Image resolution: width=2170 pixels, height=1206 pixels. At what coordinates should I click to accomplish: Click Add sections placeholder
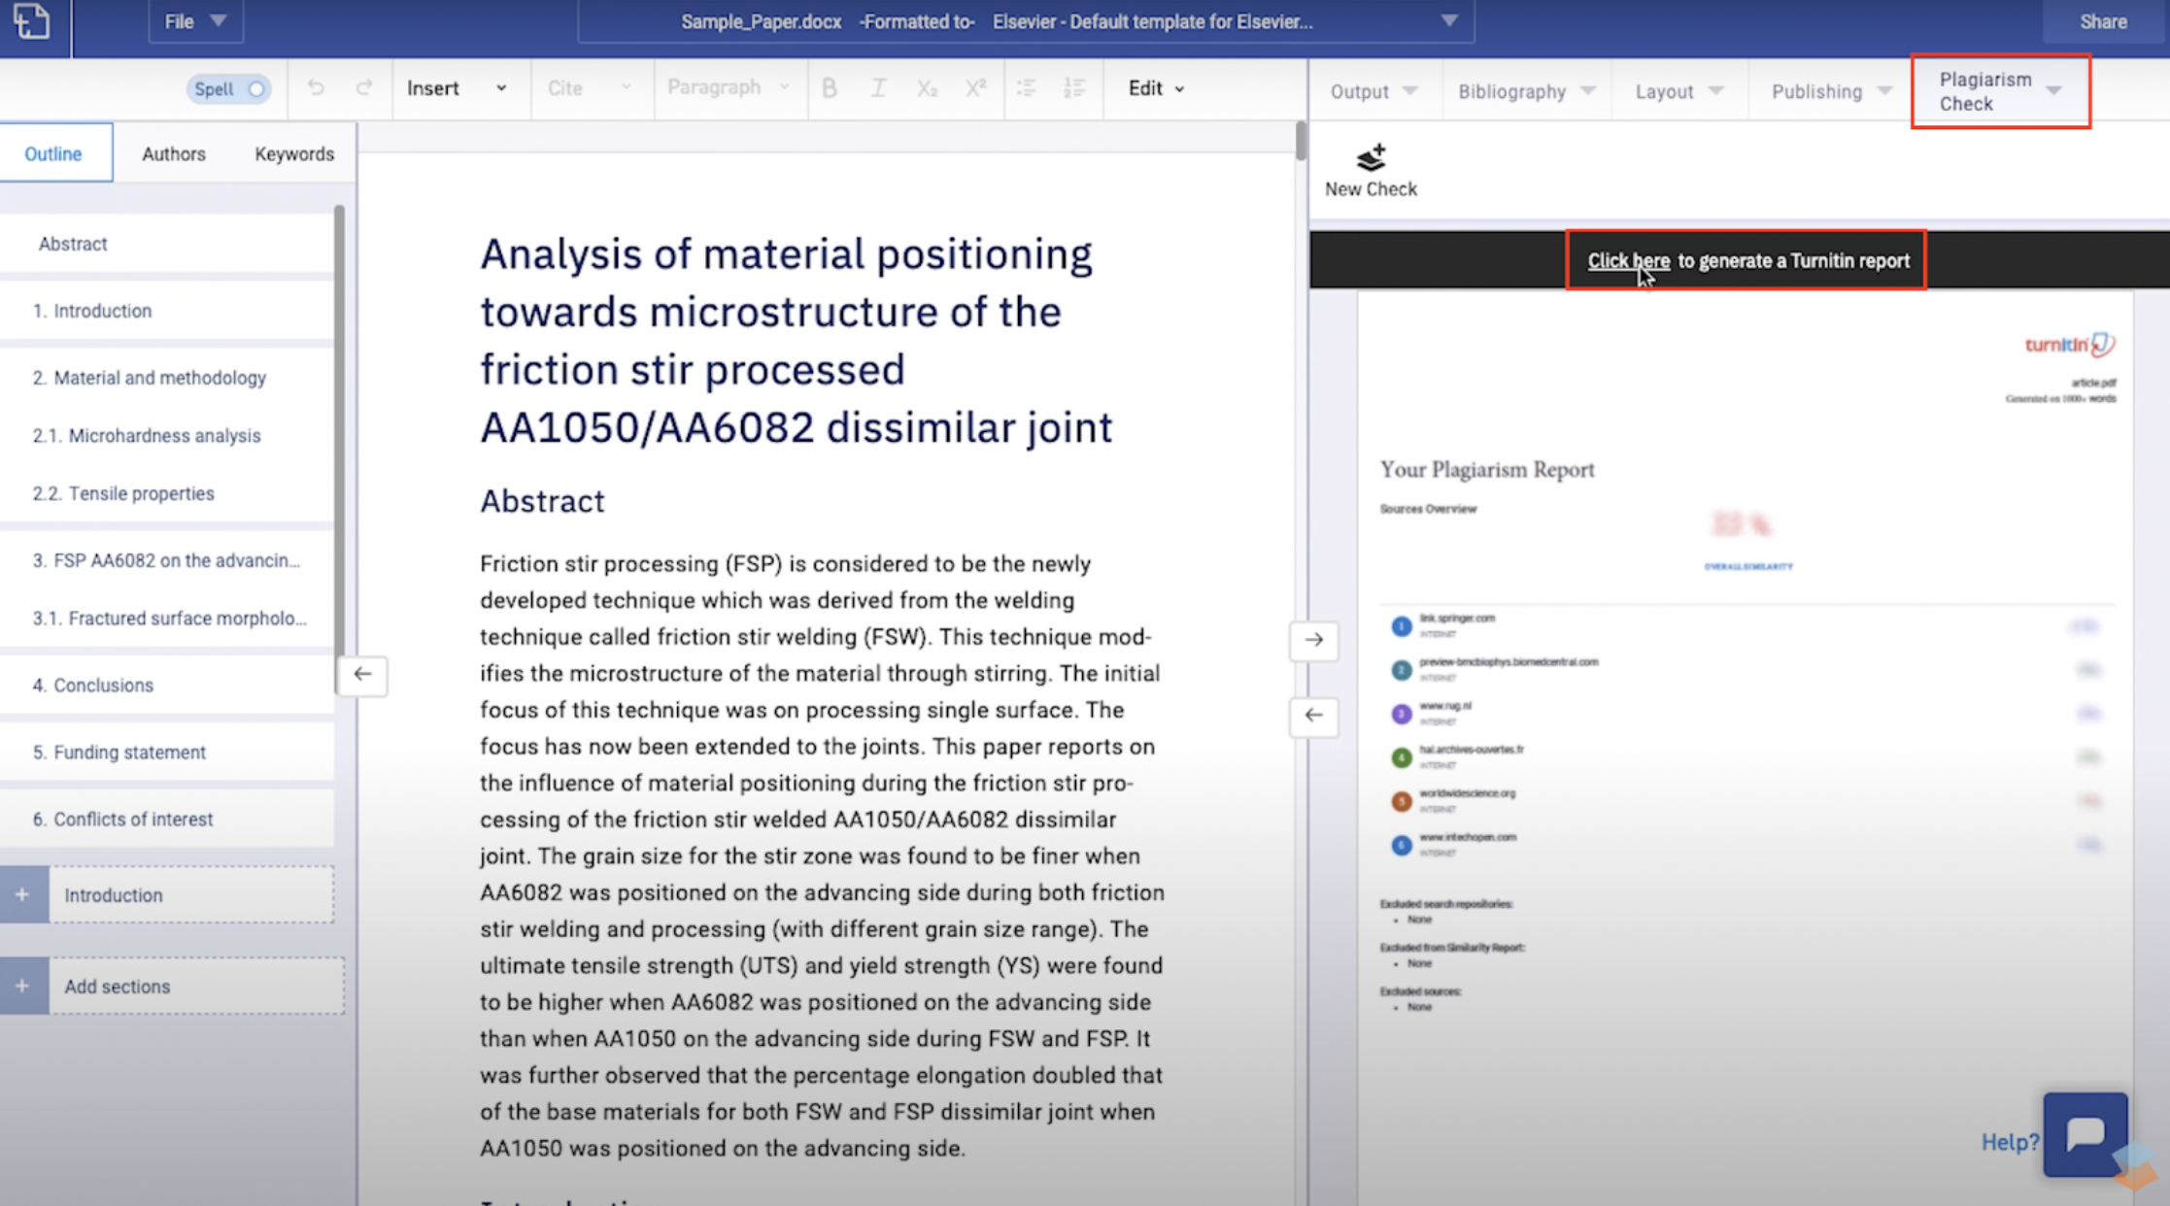coord(196,986)
